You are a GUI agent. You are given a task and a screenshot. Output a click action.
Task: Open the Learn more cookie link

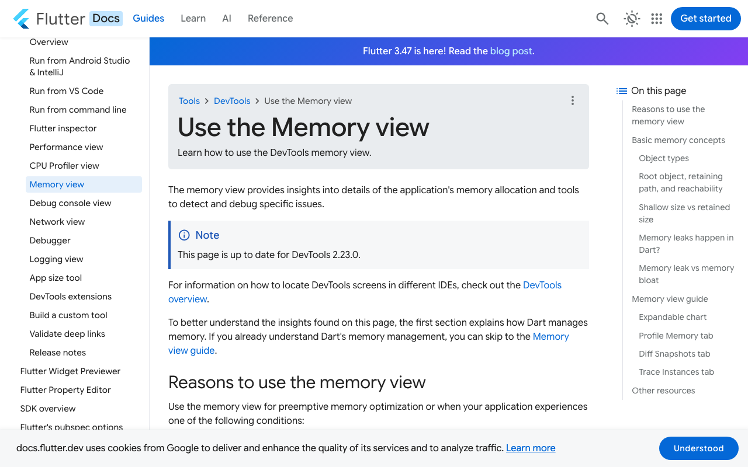(x=531, y=448)
